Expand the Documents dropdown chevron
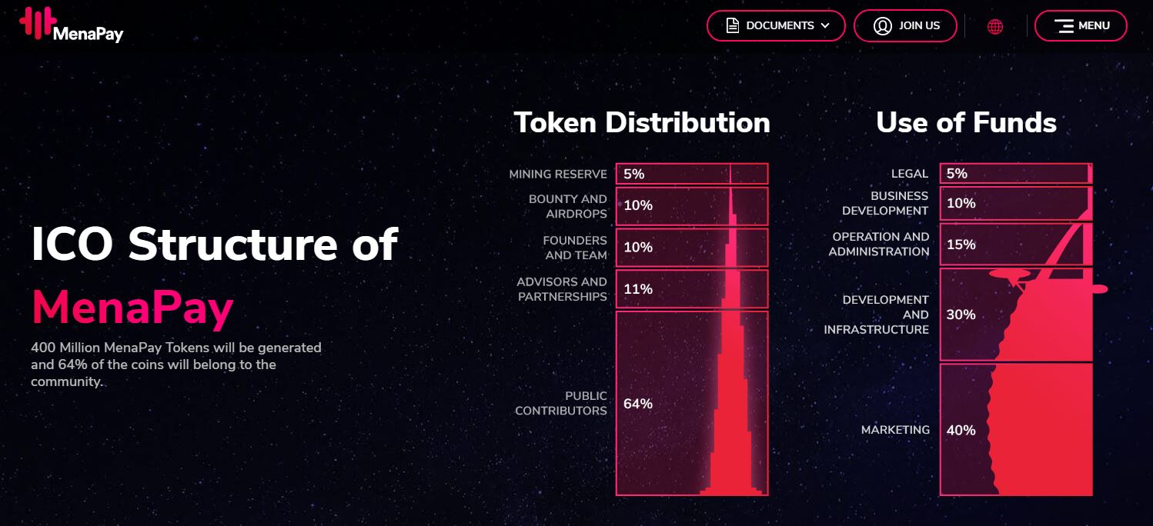1153x526 pixels. (x=825, y=26)
